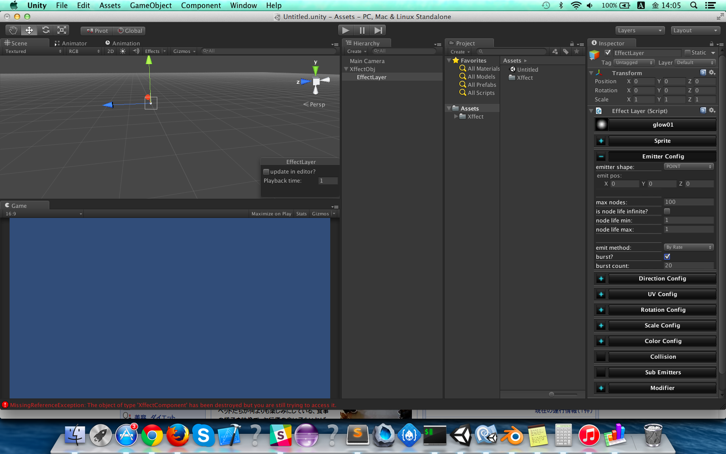Click the glow01 material thumbnail

tap(601, 125)
